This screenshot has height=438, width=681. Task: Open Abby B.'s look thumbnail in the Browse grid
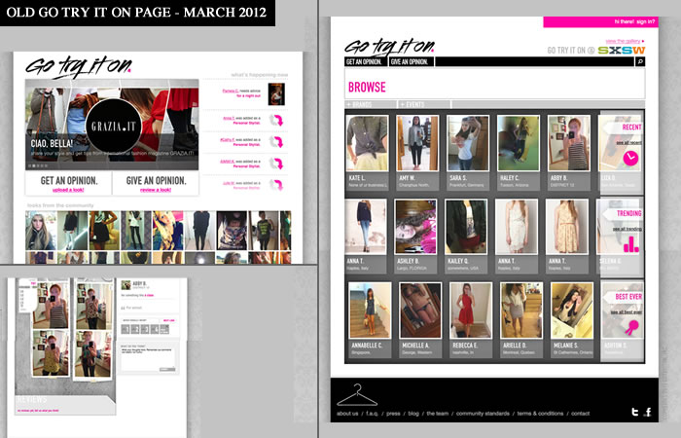568,143
